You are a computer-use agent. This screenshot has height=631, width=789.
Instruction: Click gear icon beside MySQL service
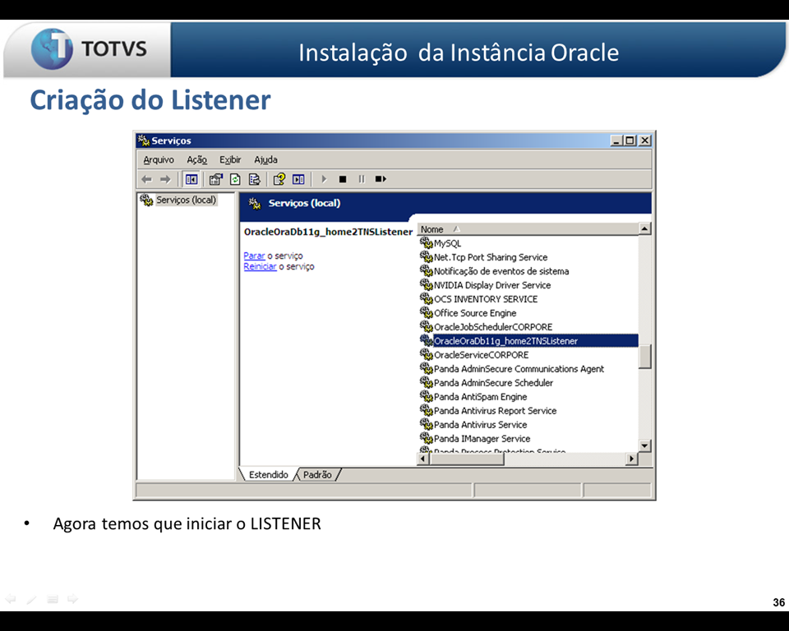point(427,243)
